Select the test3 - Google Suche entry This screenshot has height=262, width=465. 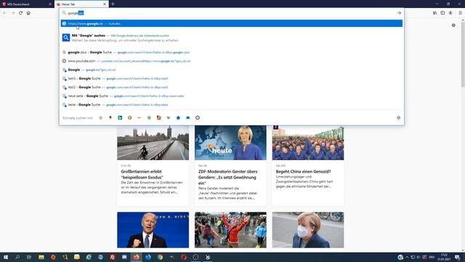[232, 79]
